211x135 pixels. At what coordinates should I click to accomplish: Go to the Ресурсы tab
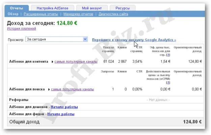coord(123,8)
